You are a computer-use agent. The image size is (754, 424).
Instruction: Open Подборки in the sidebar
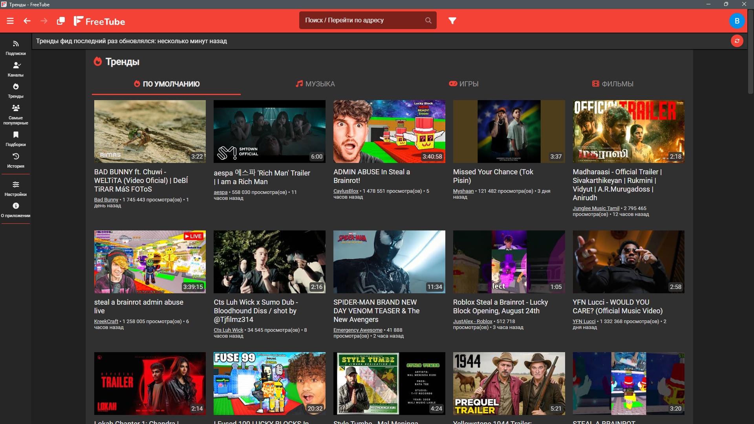[16, 139]
